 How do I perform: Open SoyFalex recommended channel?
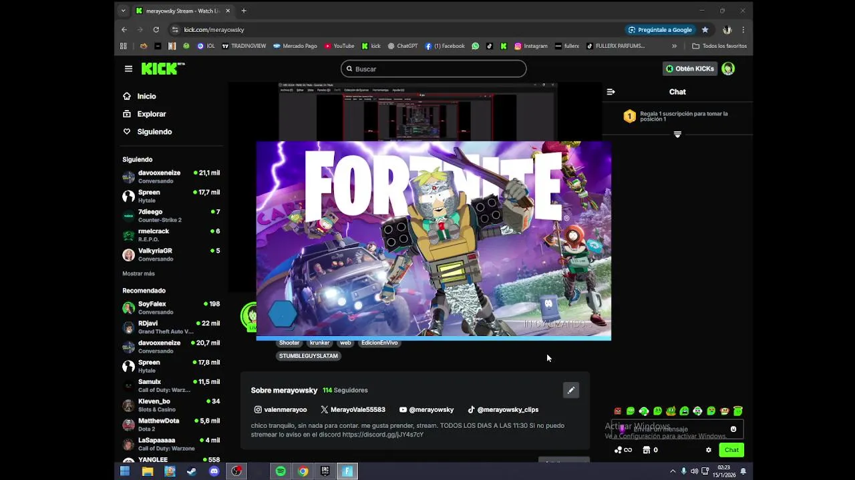click(x=171, y=308)
